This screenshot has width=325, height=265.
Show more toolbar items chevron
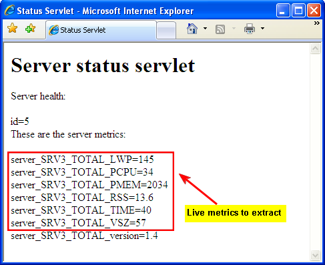[317, 23]
